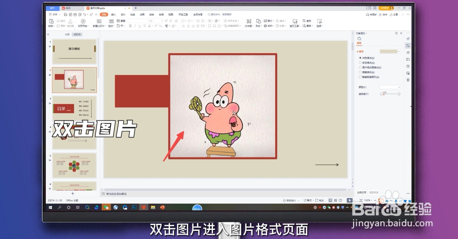458x239 pixels.
Task: Open the Transitions (切换) ribbon tab
Action: point(133,15)
